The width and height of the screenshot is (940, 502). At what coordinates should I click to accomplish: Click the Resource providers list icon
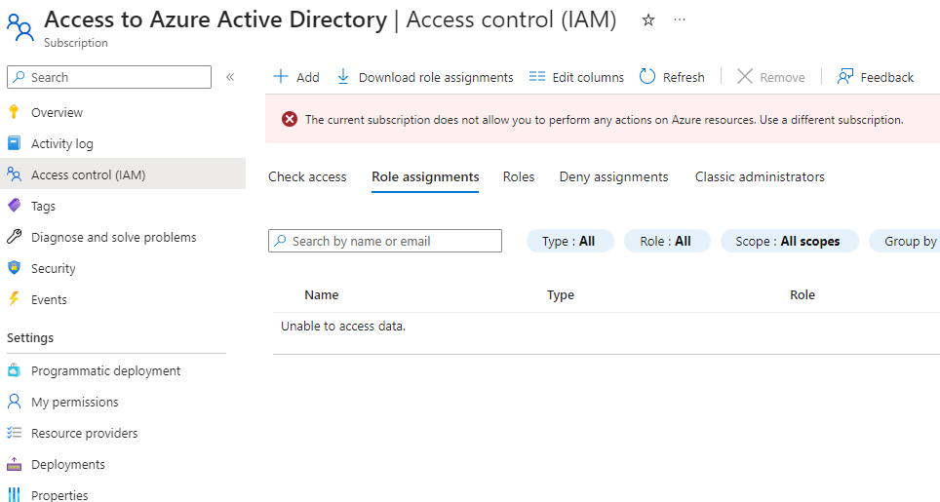pyautogui.click(x=14, y=433)
